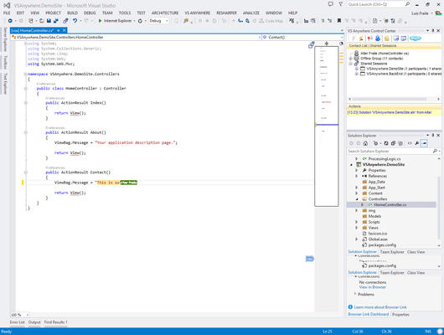Expand the Offline Group contacts node
Image resolution: width=444 pixels, height=335 pixels.
click(x=350, y=59)
